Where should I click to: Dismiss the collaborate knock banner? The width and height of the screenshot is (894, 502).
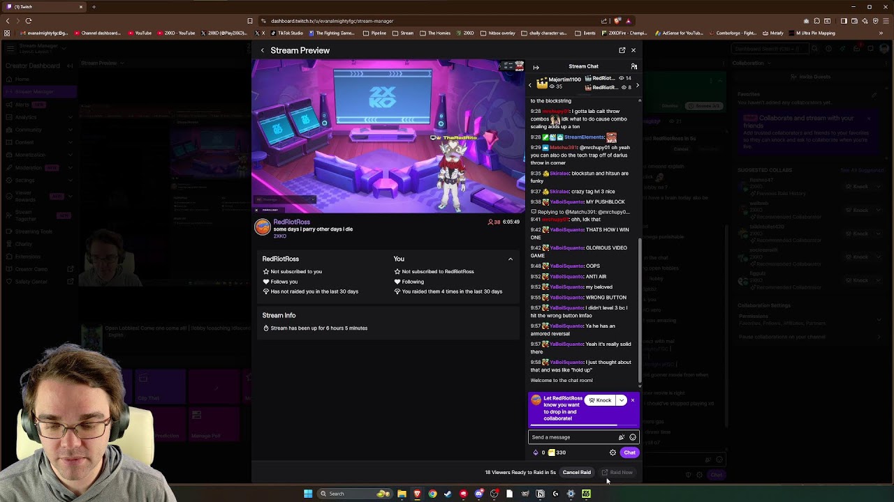pos(633,400)
